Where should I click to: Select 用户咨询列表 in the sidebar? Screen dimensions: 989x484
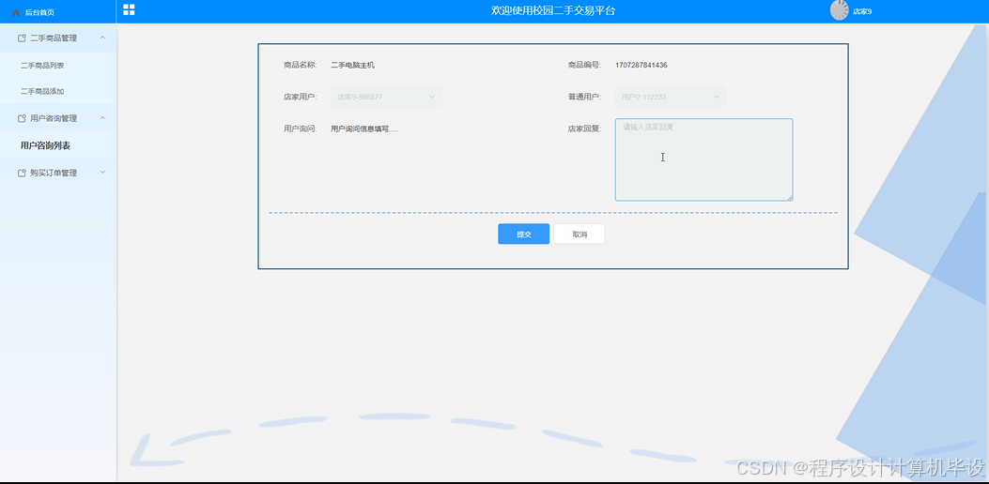click(45, 145)
